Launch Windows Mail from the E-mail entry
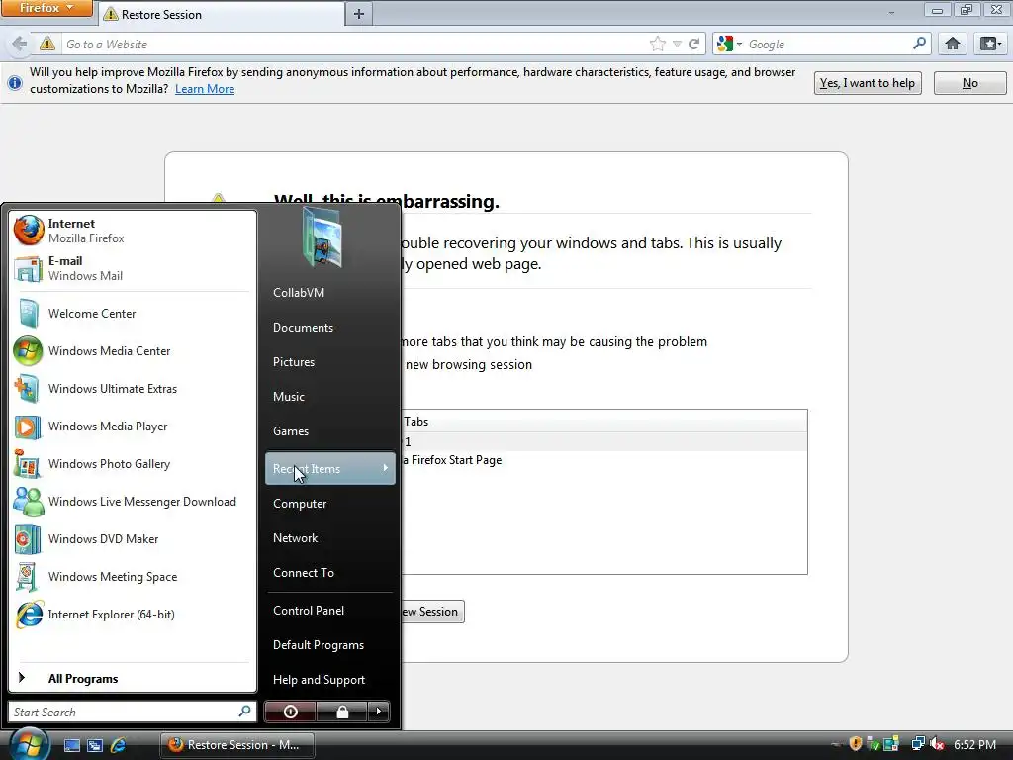Image resolution: width=1013 pixels, height=760 pixels. pyautogui.click(x=133, y=268)
